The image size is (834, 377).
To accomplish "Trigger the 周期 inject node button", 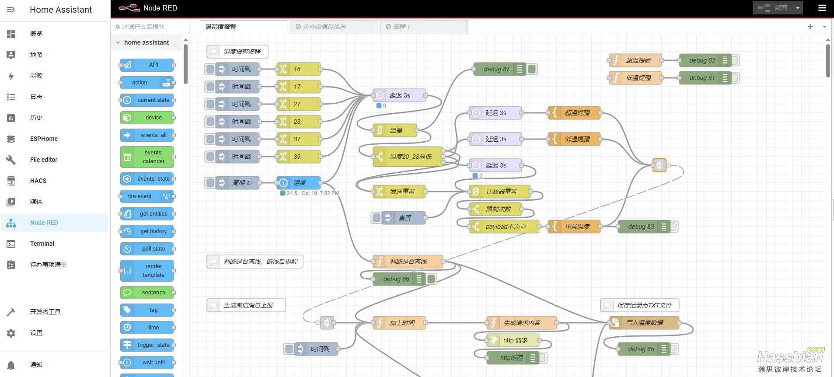I will pos(210,183).
